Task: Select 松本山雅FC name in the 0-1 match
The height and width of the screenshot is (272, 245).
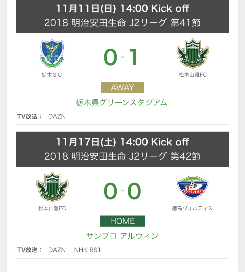Action: click(x=193, y=75)
